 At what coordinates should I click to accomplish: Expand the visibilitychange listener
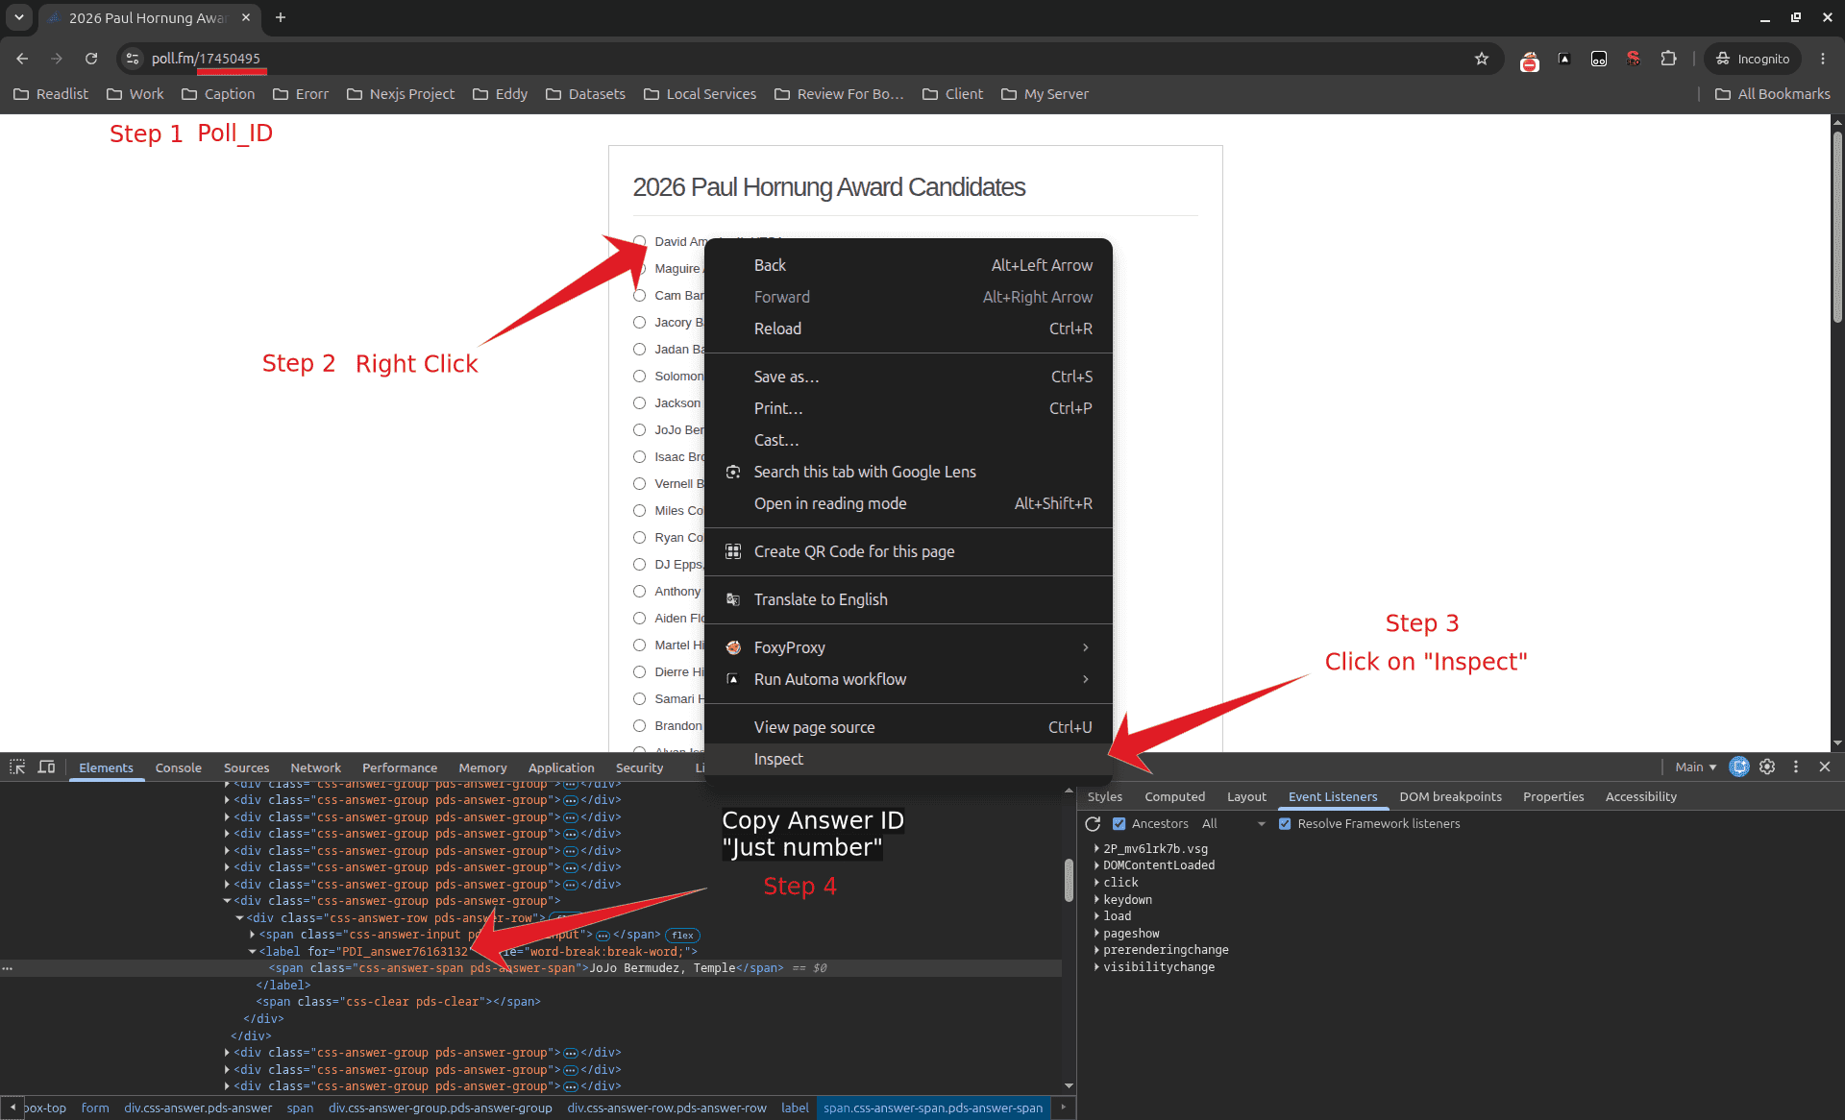[1096, 967]
